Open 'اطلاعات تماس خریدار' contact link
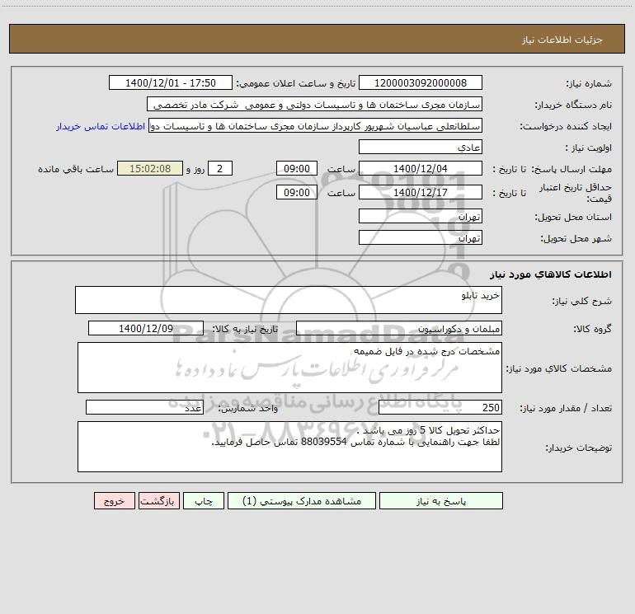 coord(101,126)
